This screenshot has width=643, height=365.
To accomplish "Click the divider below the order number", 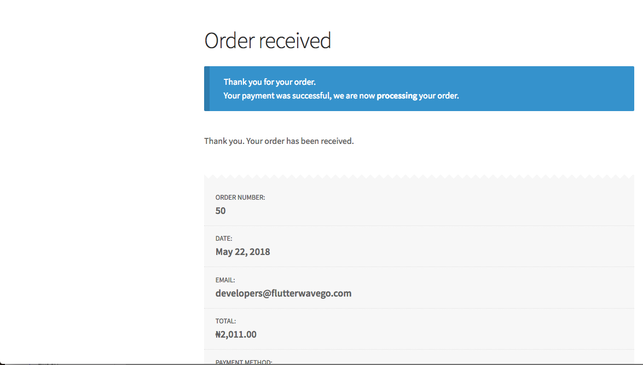I will (x=419, y=225).
